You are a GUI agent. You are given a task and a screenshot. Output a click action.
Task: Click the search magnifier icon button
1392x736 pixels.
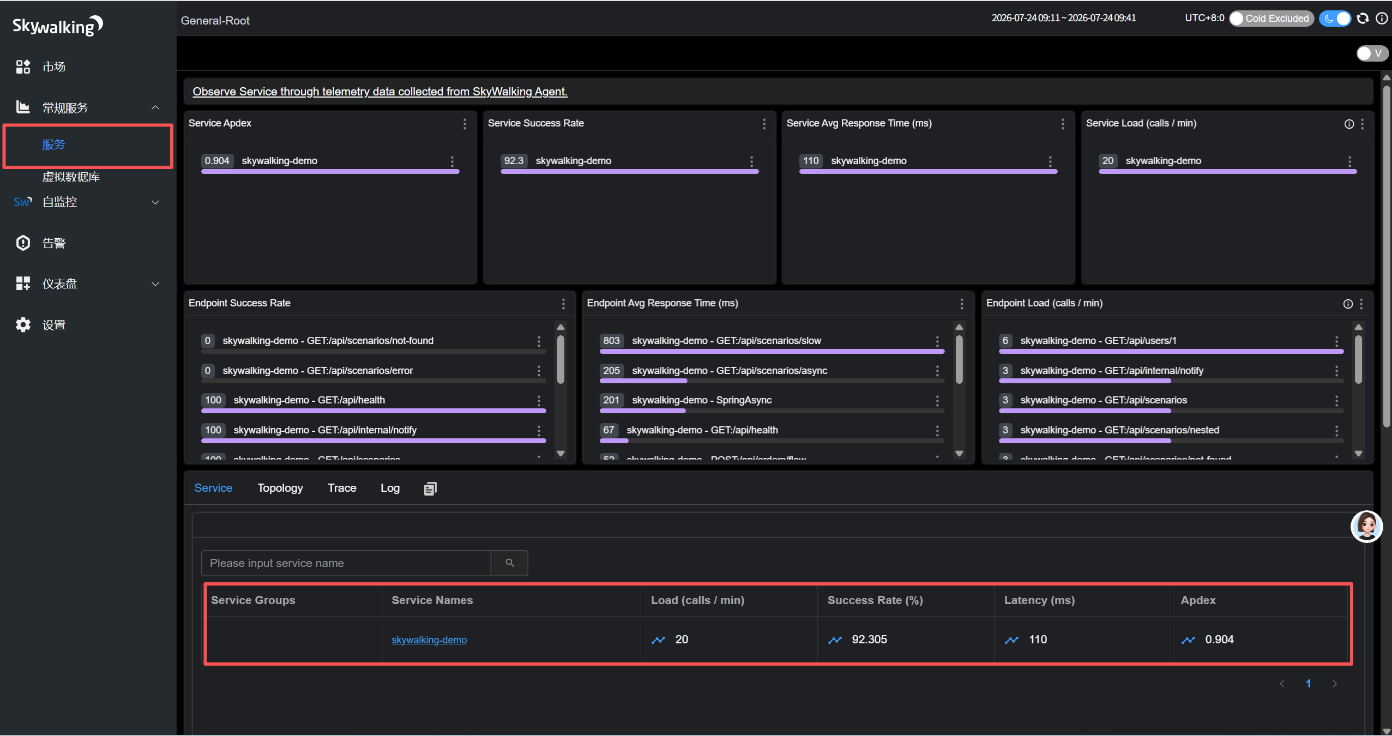509,563
